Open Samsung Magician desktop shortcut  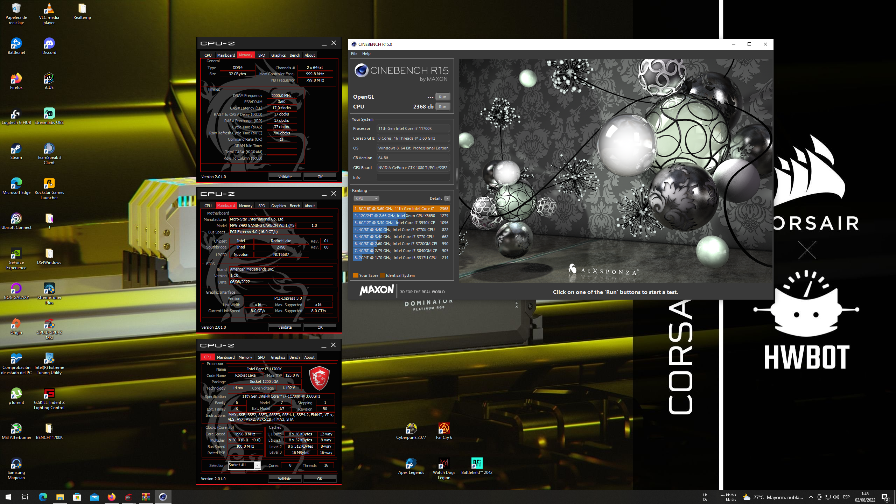[x=16, y=468]
